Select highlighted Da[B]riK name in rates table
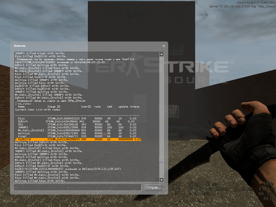This screenshot has width=276, height=207. tap(25, 139)
